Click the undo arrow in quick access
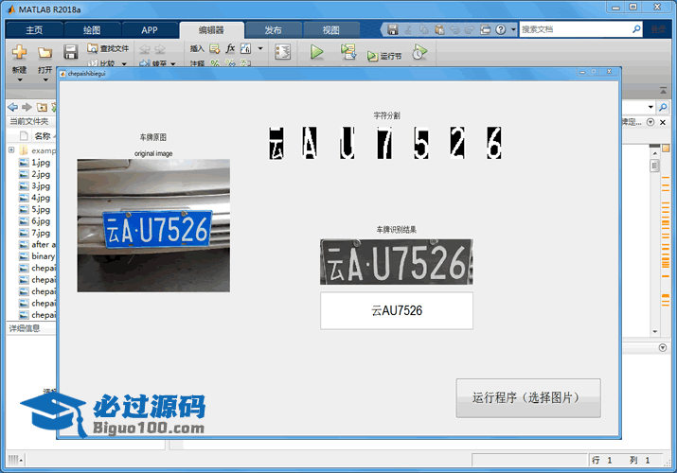Screen dimensions: 677x473 pyautogui.click(x=454, y=29)
